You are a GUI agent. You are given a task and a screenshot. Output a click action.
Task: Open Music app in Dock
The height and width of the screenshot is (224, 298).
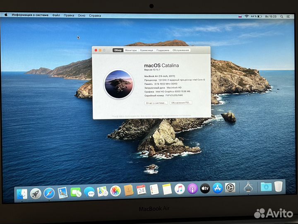[180, 189]
